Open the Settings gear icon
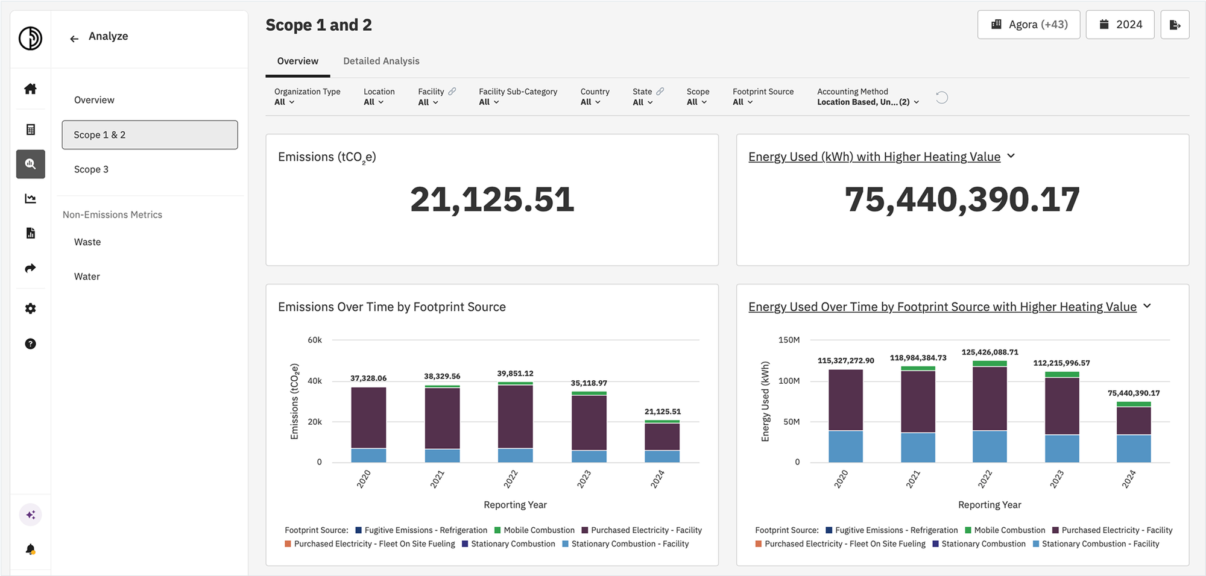1206x576 pixels. [x=30, y=308]
